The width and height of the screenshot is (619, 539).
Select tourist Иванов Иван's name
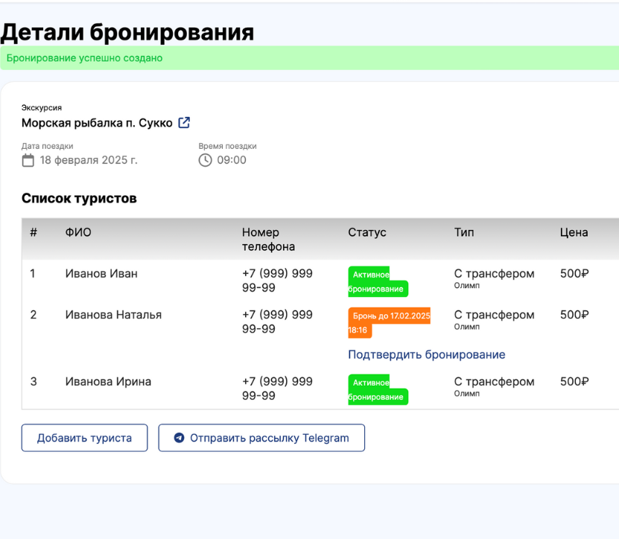(101, 273)
